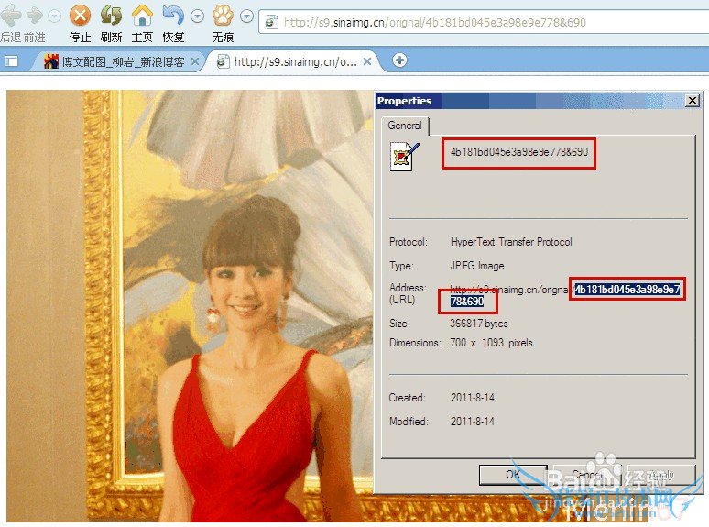
Task: Click the 'HyperText Transfer Protocol' value
Action: pos(511,242)
